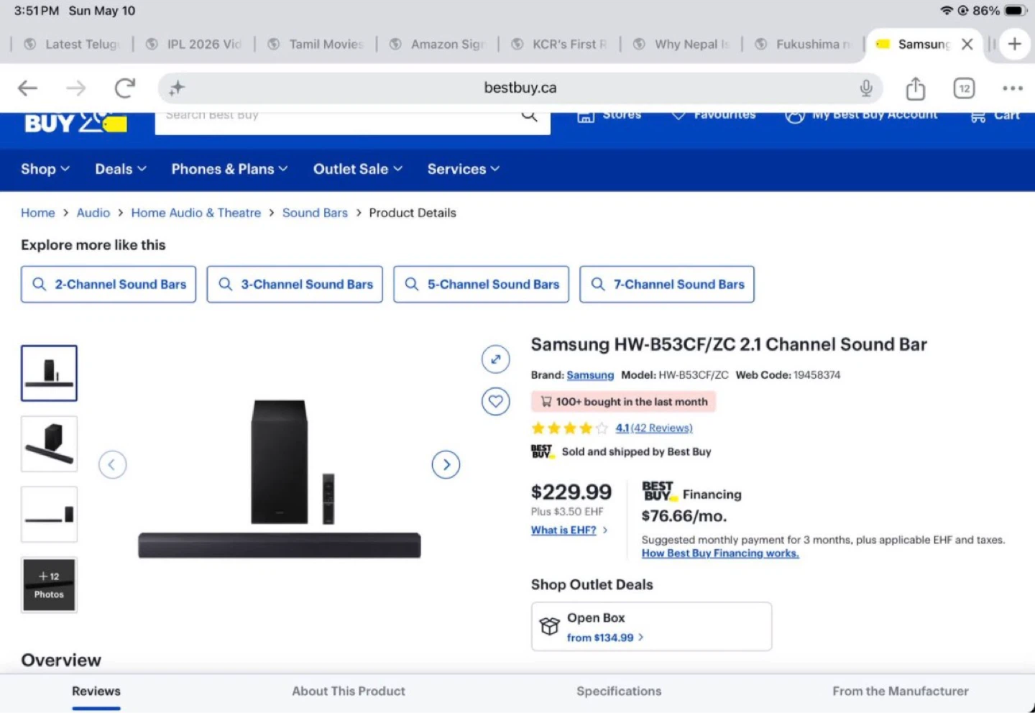Select the first soundbar thumbnail
1035x713 pixels.
[x=49, y=373]
